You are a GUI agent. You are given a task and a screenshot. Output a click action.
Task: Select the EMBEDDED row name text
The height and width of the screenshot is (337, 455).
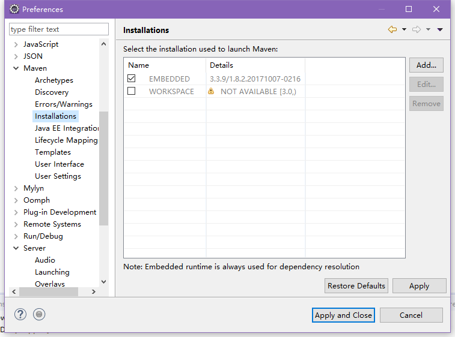coord(169,79)
